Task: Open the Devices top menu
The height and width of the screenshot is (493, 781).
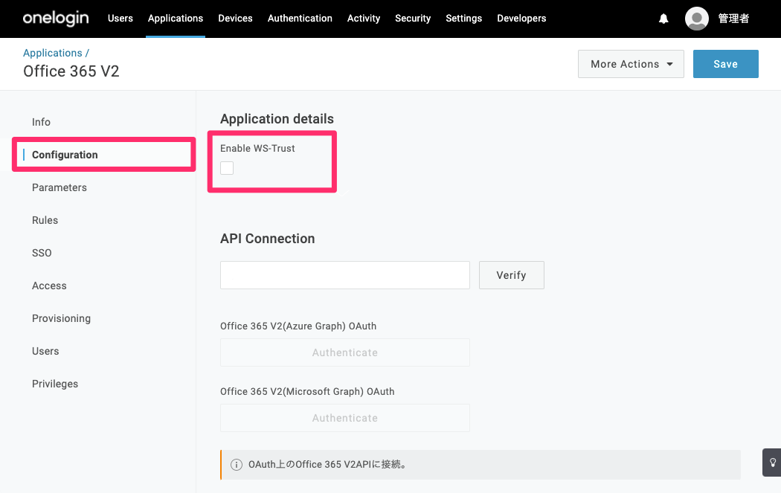Action: pyautogui.click(x=235, y=19)
